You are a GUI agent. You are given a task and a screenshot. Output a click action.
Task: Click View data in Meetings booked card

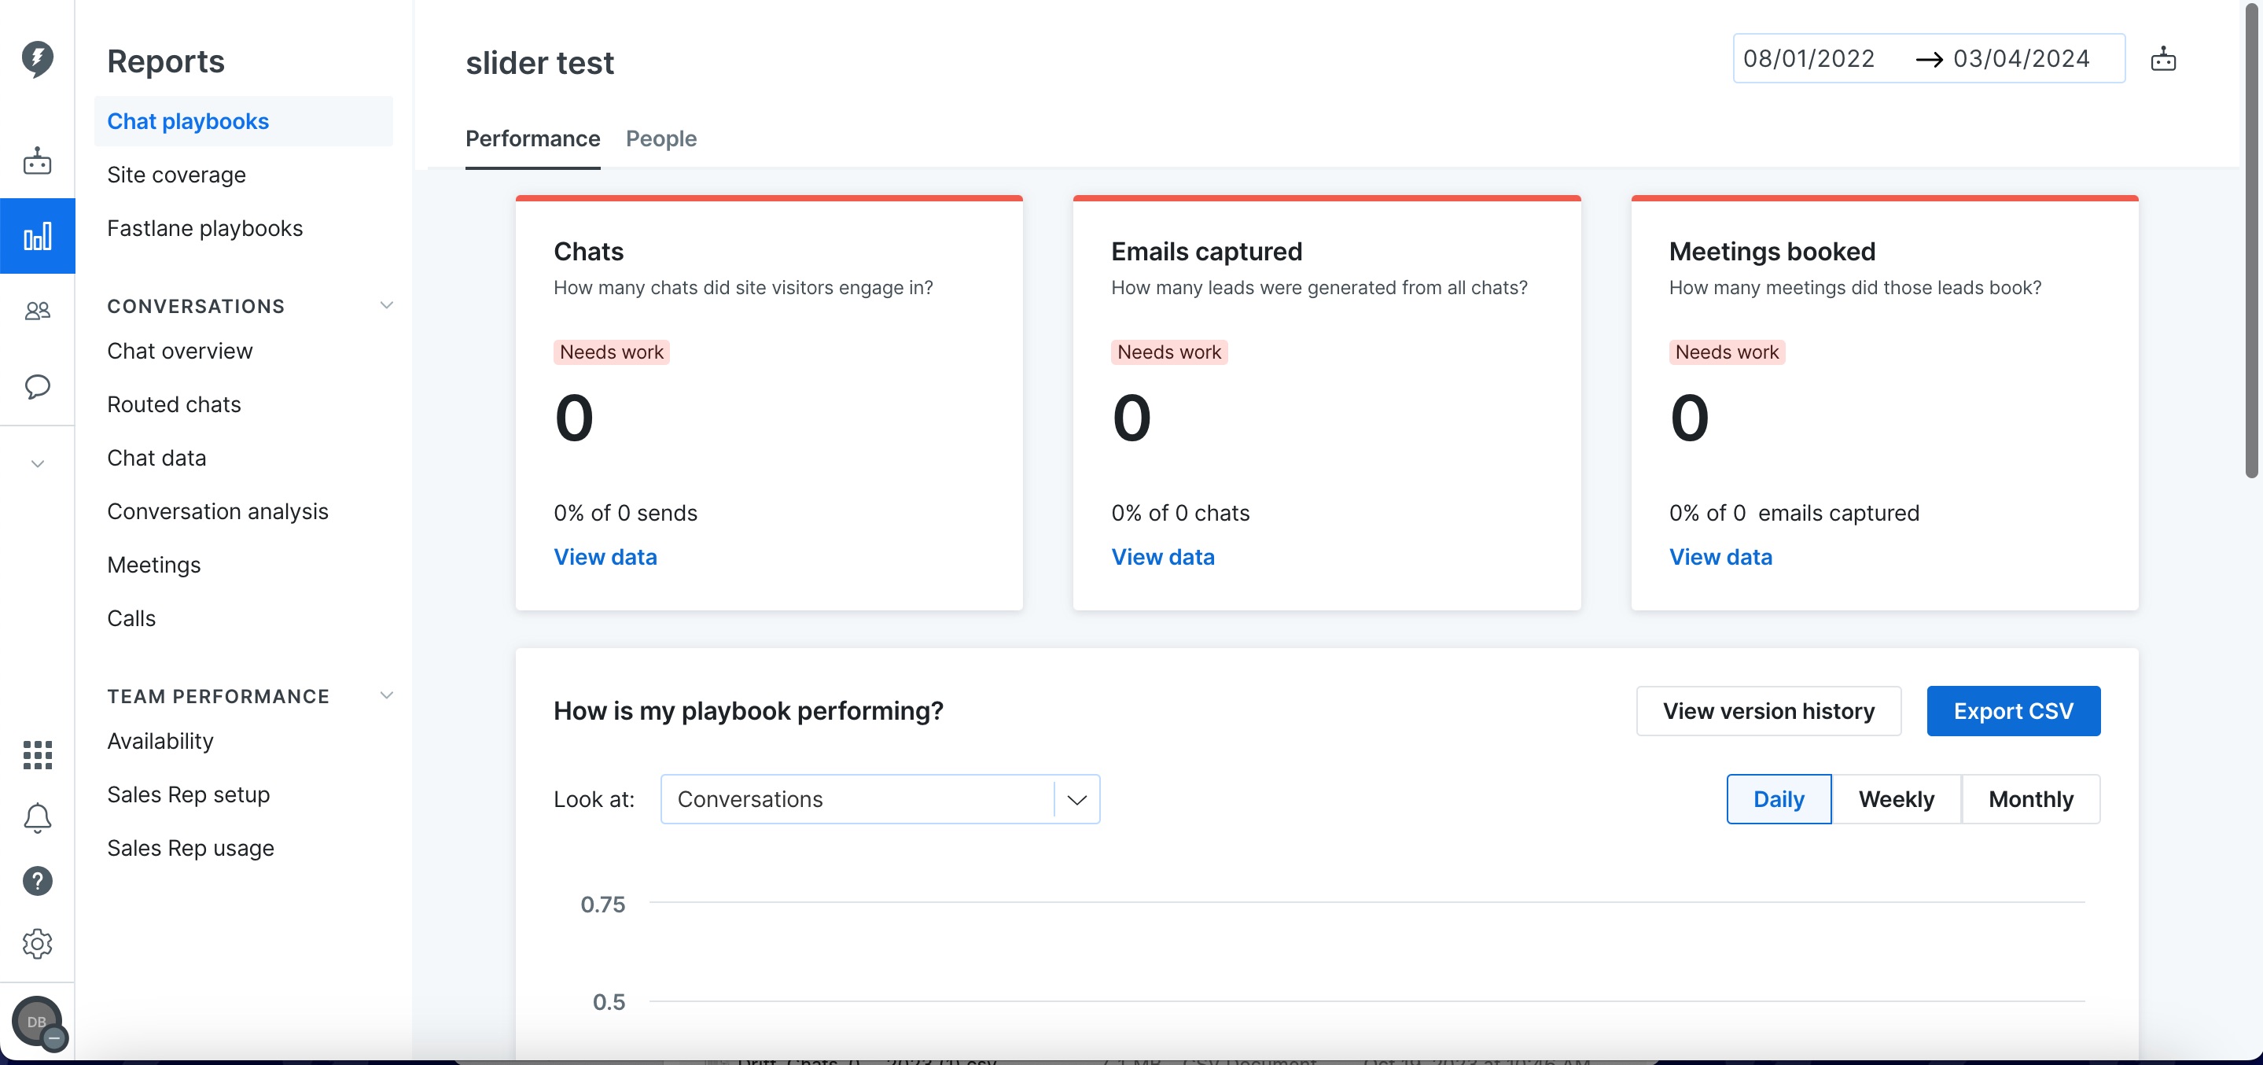pyautogui.click(x=1721, y=557)
